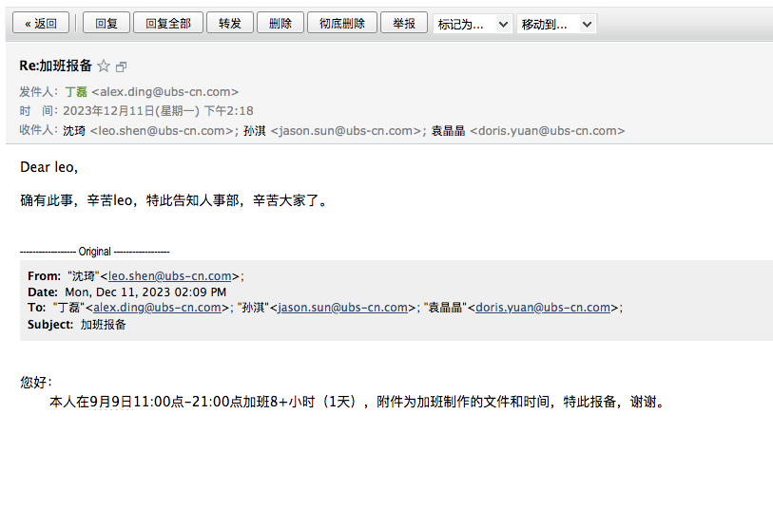Report this email with 举报
The image size is (773, 527).
(x=404, y=24)
